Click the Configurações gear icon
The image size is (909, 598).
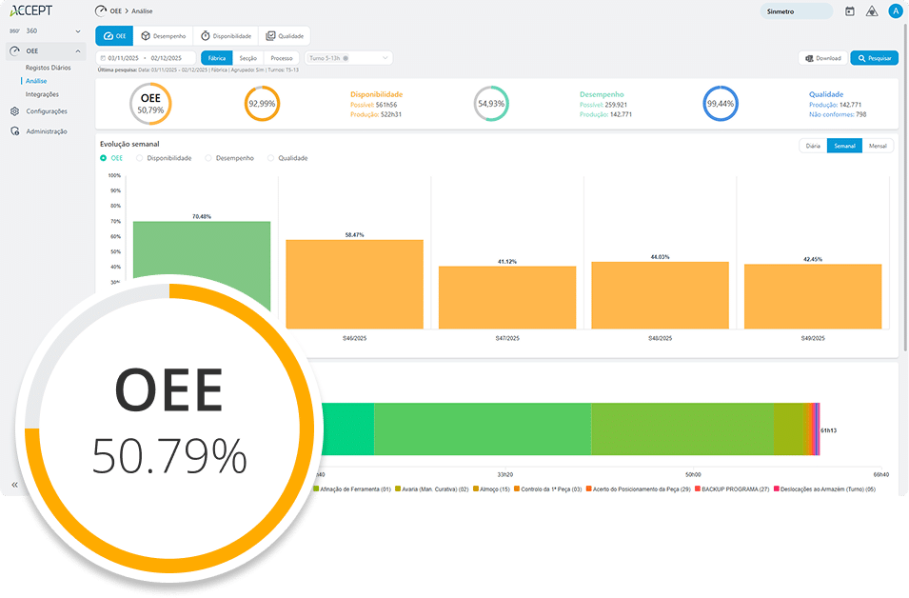pos(14,111)
